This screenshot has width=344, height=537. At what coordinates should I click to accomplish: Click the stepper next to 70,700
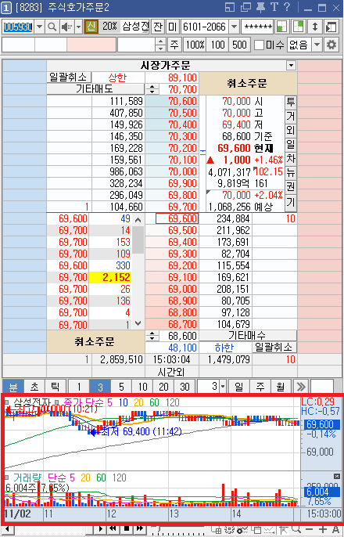coord(152,90)
